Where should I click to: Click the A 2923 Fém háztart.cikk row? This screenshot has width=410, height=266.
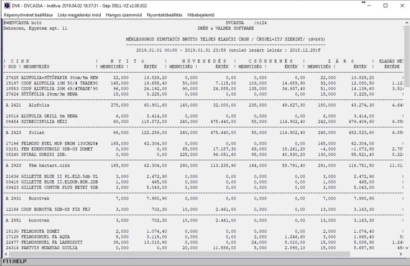coord(203,165)
